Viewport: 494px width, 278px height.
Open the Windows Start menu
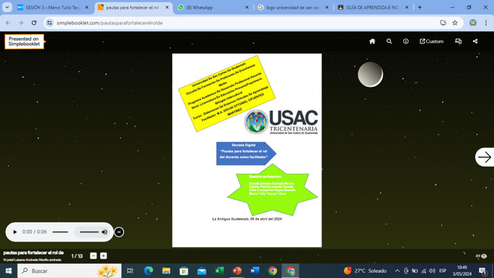click(9, 271)
